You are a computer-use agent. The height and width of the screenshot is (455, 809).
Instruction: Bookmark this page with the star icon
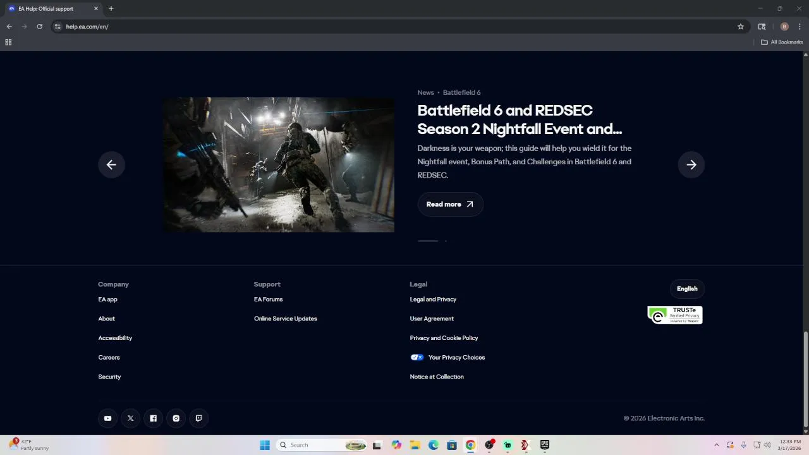(741, 27)
